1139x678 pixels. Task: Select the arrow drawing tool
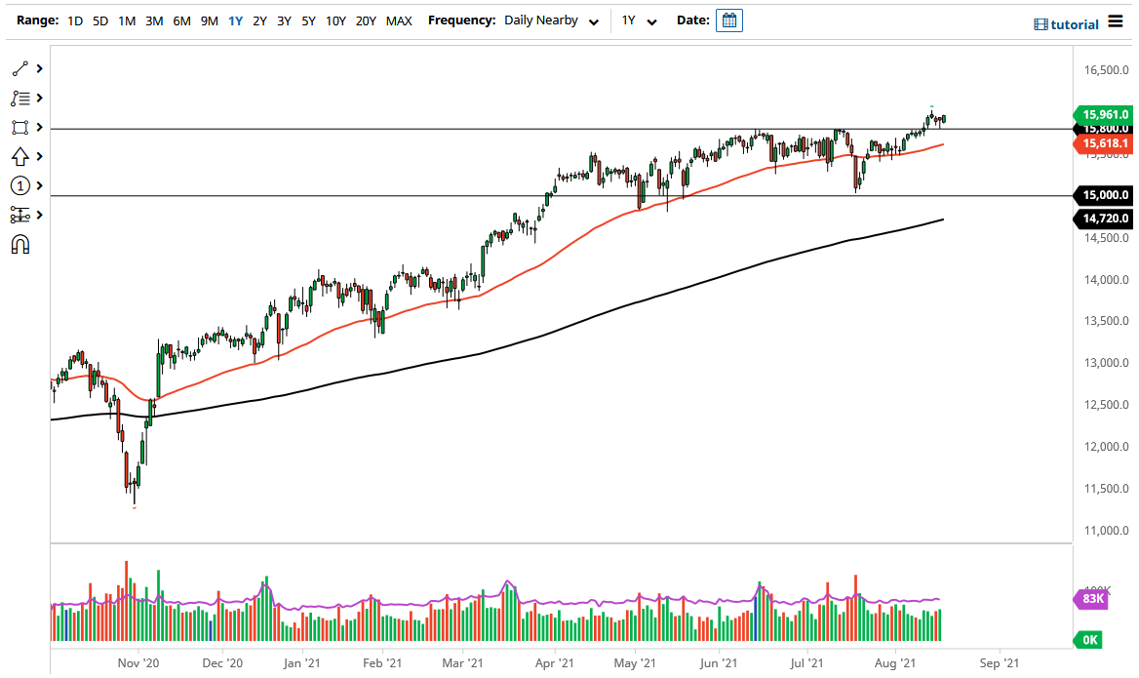click(18, 156)
